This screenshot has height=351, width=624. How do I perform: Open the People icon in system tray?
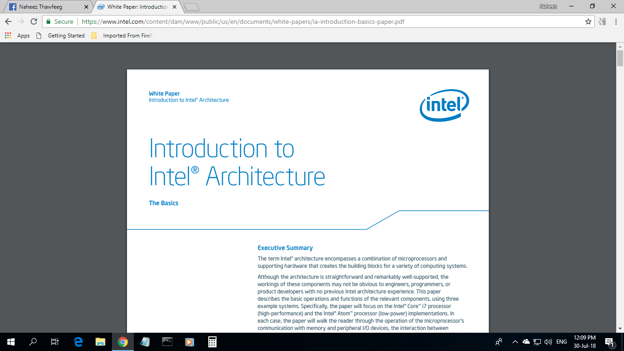click(x=499, y=342)
